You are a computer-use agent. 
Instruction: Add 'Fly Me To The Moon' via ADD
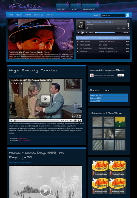(127, 48)
